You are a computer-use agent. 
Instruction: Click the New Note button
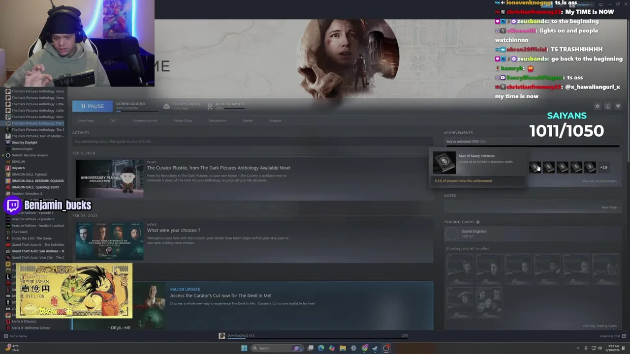coord(609,207)
